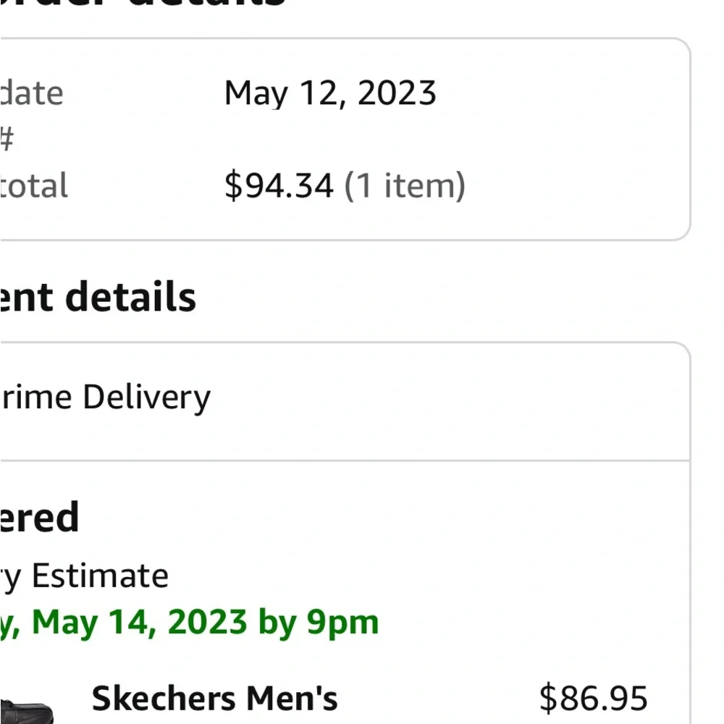Click the $94.34 order total amount
This screenshot has height=724, width=724.
279,186
